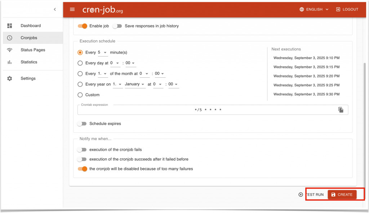Select the Custom schedule radio option
The height and width of the screenshot is (213, 369).
click(80, 95)
